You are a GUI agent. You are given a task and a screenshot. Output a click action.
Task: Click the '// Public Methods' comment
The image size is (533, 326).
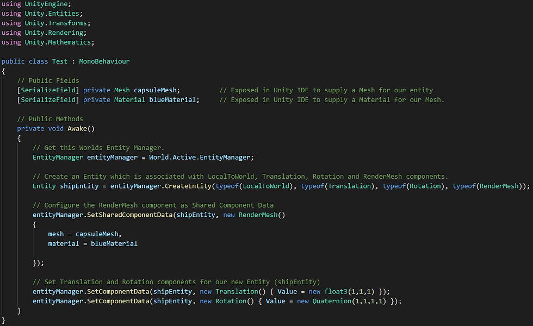[x=50, y=119]
